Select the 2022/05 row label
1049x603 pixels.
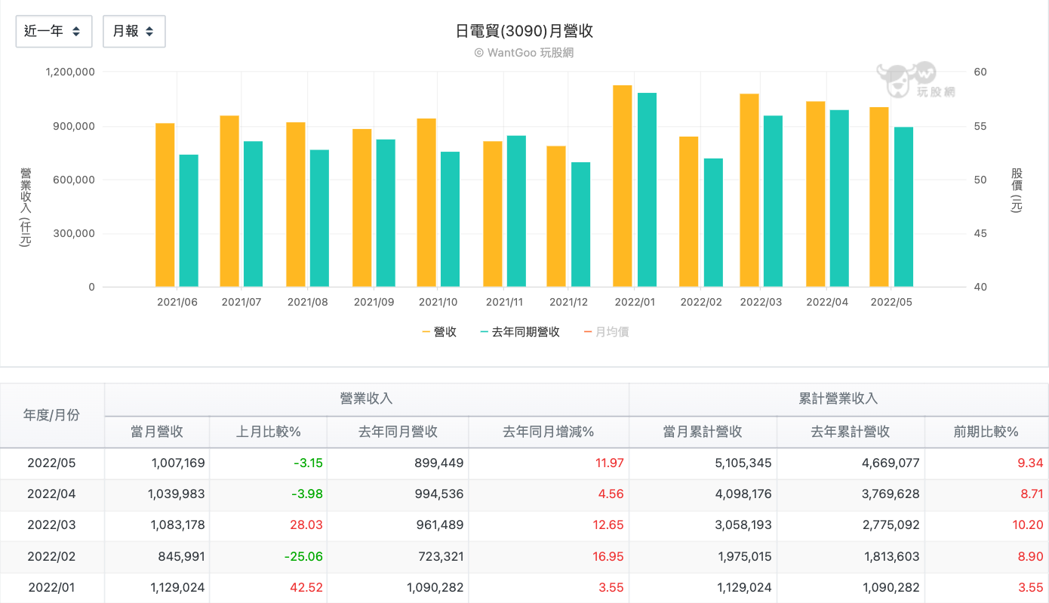pos(52,463)
